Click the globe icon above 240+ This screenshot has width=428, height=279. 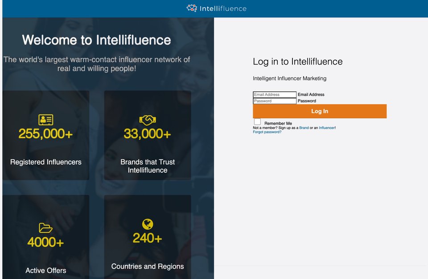click(148, 224)
